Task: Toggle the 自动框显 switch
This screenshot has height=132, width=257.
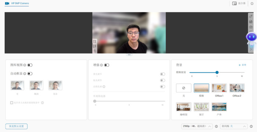Action: click(x=30, y=74)
